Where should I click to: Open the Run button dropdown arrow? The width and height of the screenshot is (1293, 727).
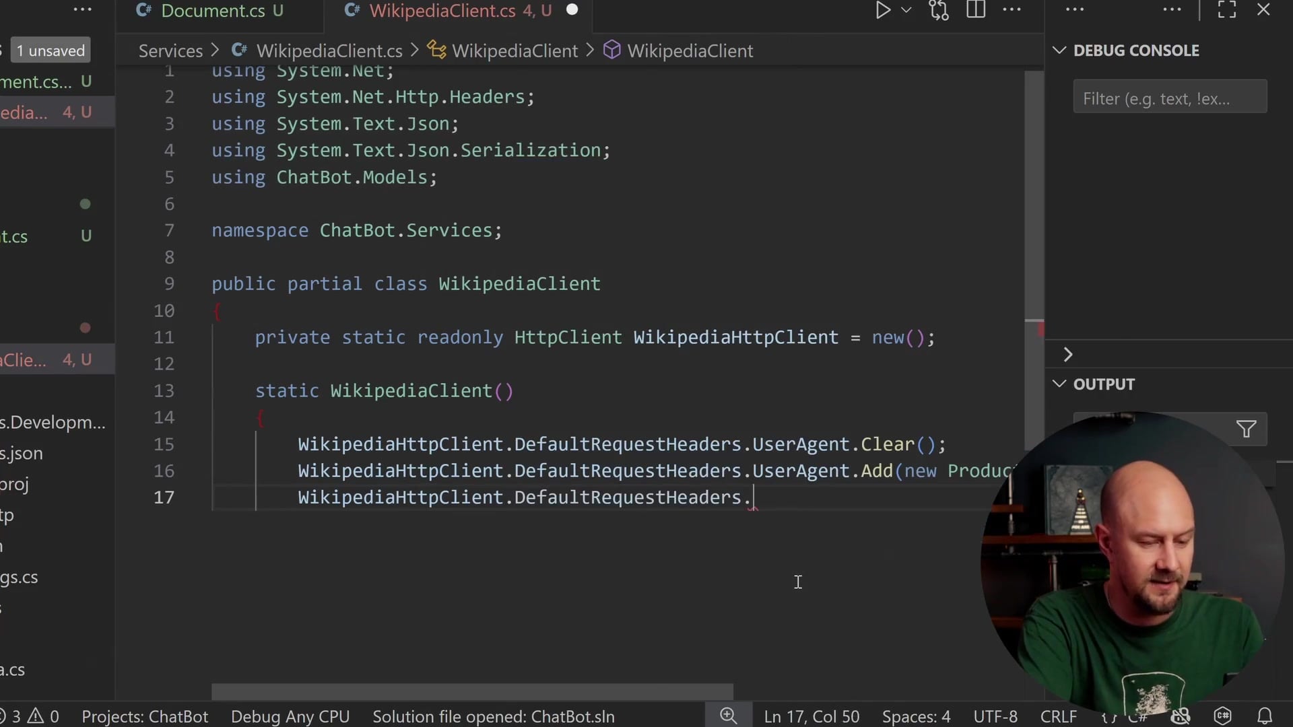(x=906, y=10)
